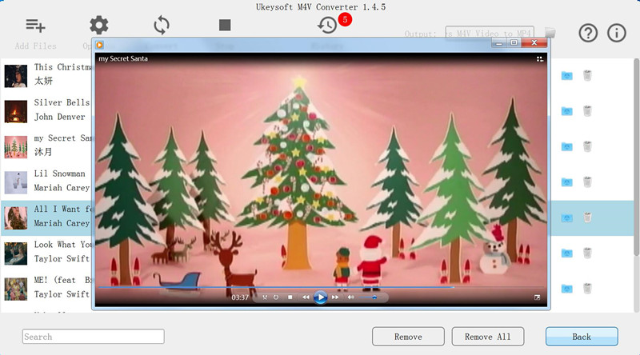This screenshot has height=355, width=640.
Task: Click the 'Lil Snowman' title text
Action: coord(59,174)
